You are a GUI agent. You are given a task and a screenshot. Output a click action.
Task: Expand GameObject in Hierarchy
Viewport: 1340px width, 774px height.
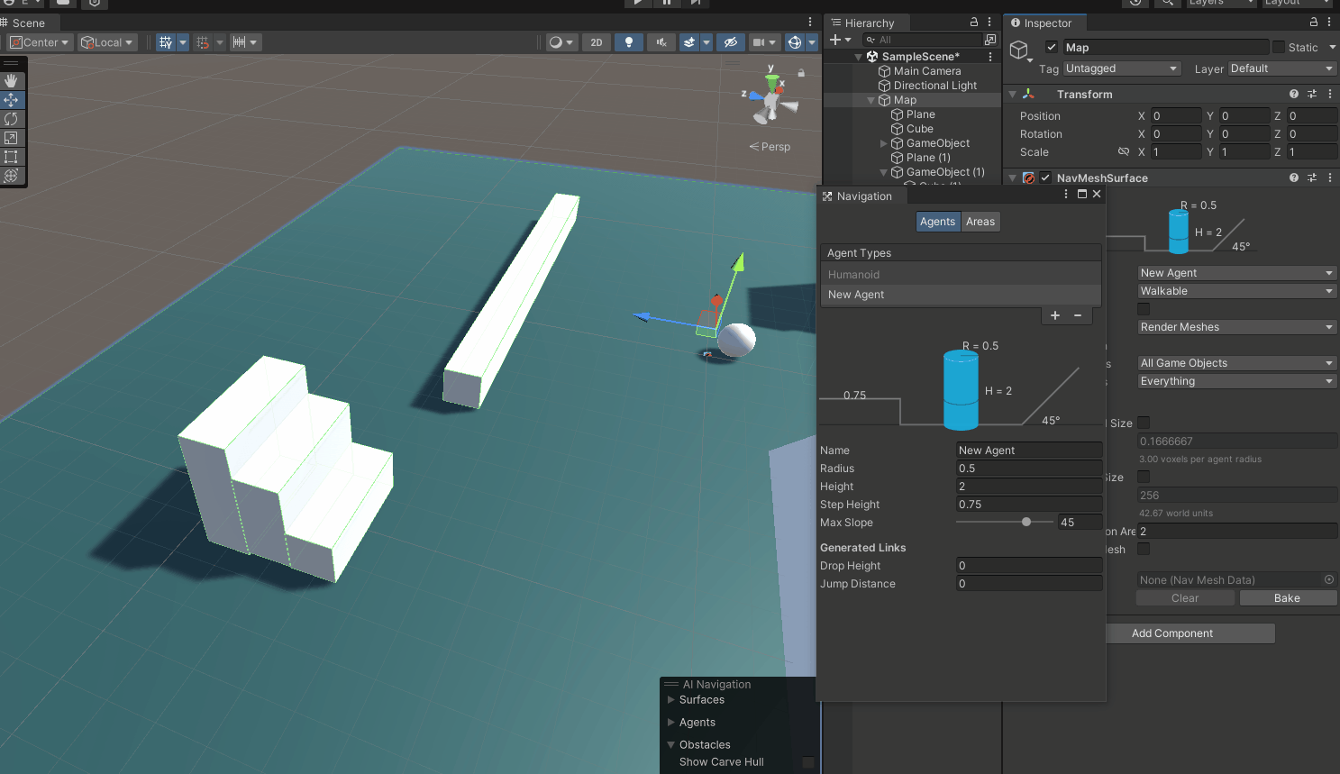tap(883, 143)
